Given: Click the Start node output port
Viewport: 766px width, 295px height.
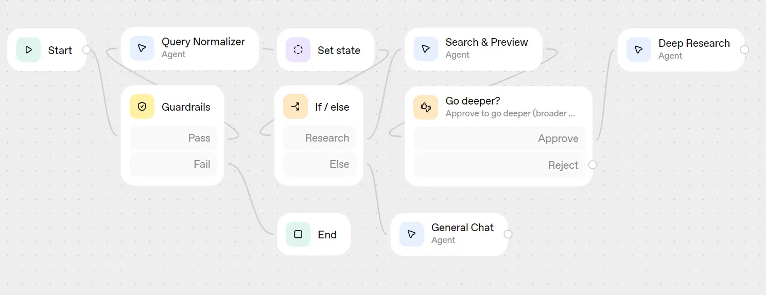Looking at the screenshot, I should pos(86,49).
